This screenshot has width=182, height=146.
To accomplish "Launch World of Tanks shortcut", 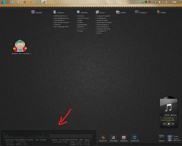I will 102,20.
